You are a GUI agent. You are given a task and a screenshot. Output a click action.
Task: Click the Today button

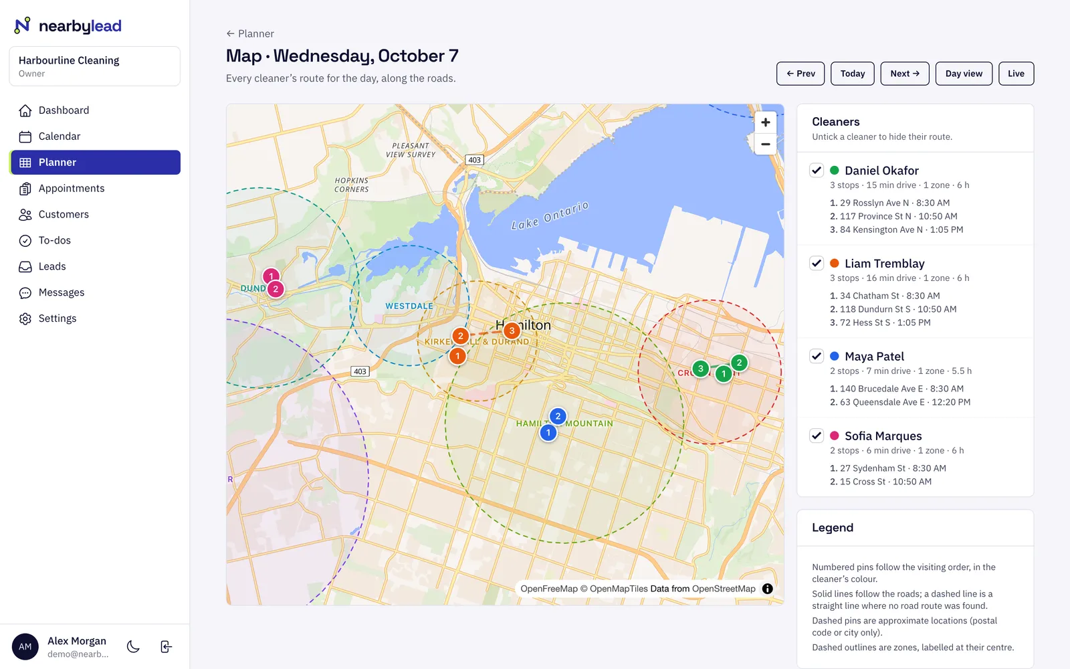(853, 74)
